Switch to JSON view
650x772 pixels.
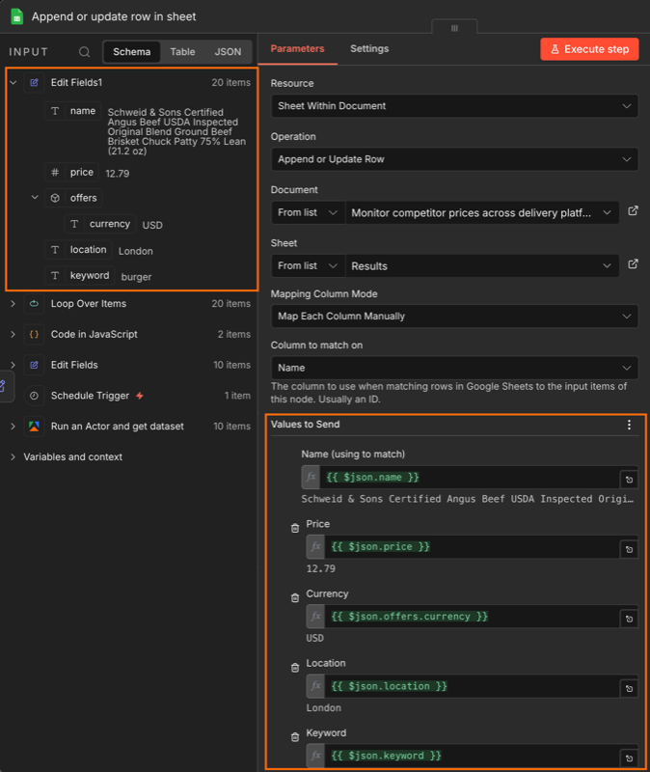(228, 52)
